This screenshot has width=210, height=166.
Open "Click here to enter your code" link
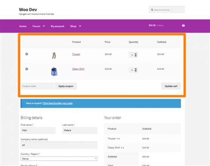(58, 103)
